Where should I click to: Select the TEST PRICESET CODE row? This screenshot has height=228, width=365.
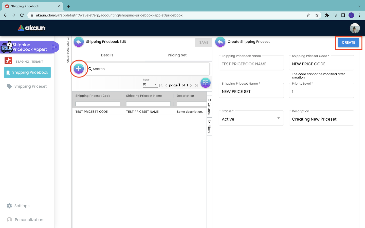coord(92,112)
